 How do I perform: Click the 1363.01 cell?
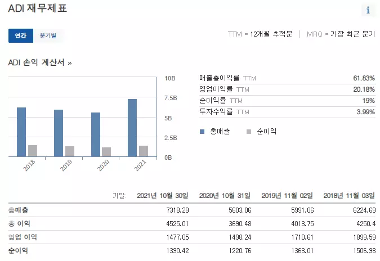coord(302,251)
